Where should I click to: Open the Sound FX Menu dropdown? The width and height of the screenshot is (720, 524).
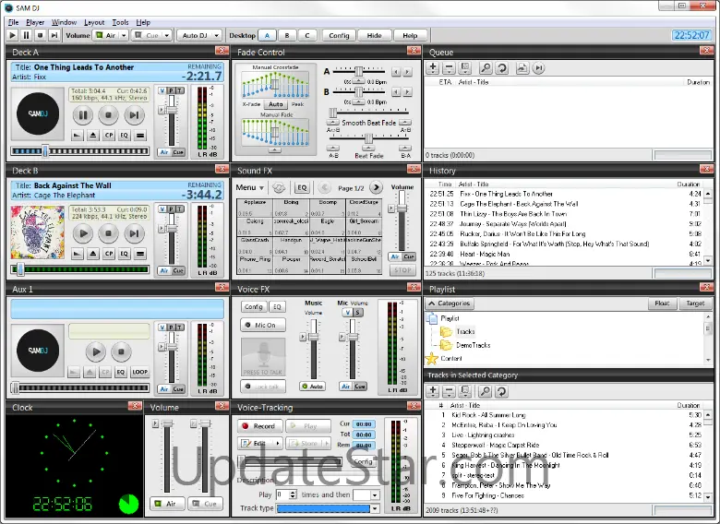point(250,187)
